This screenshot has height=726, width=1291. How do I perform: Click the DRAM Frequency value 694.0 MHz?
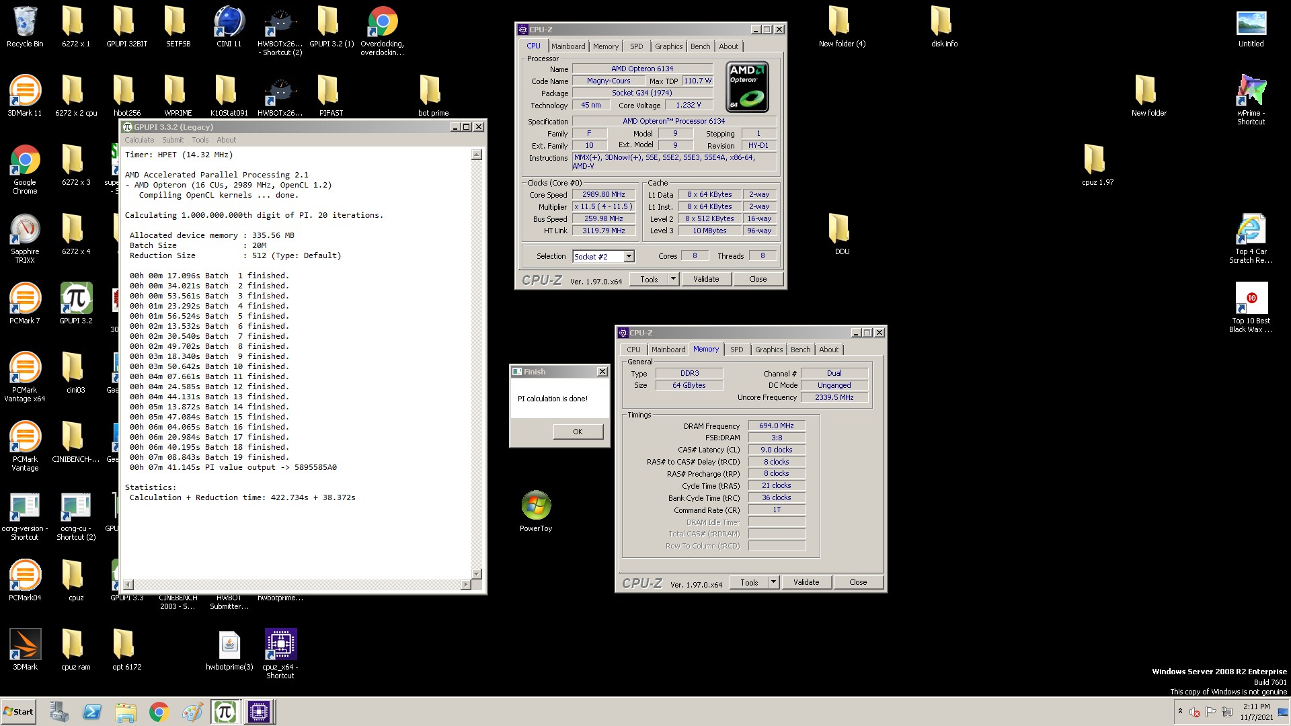click(777, 426)
